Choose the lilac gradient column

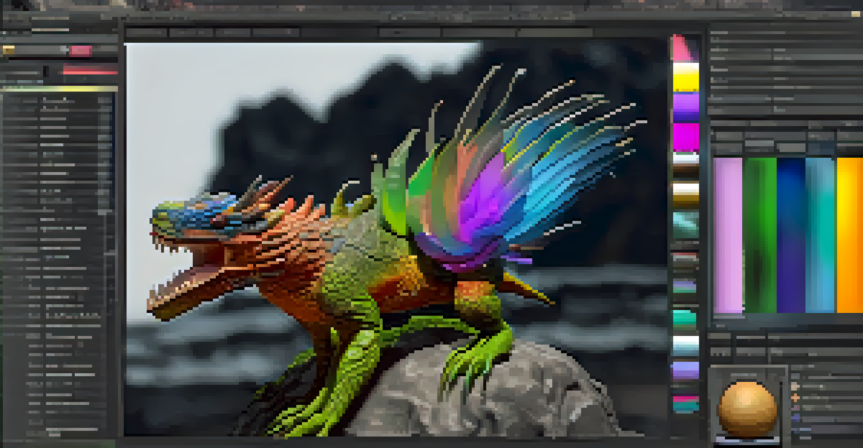728,235
